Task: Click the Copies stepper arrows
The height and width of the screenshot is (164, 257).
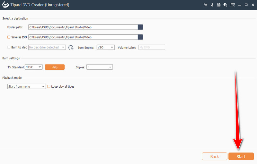Action: click(110, 67)
